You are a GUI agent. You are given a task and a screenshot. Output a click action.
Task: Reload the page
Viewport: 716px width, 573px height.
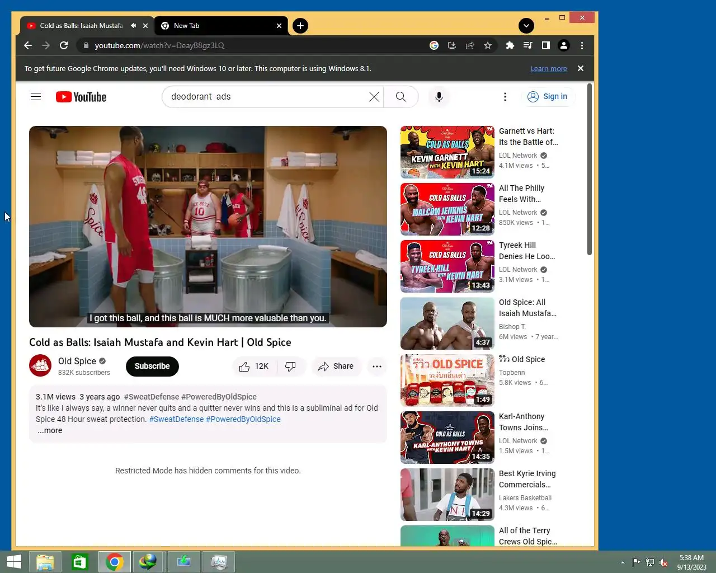[64, 45]
